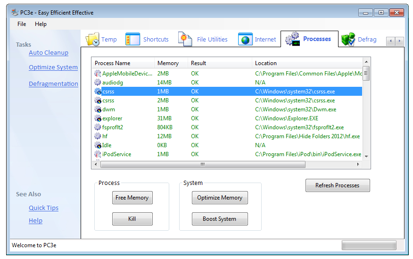Select the audiodg process name
The width and height of the screenshot is (413, 259).
point(113,83)
